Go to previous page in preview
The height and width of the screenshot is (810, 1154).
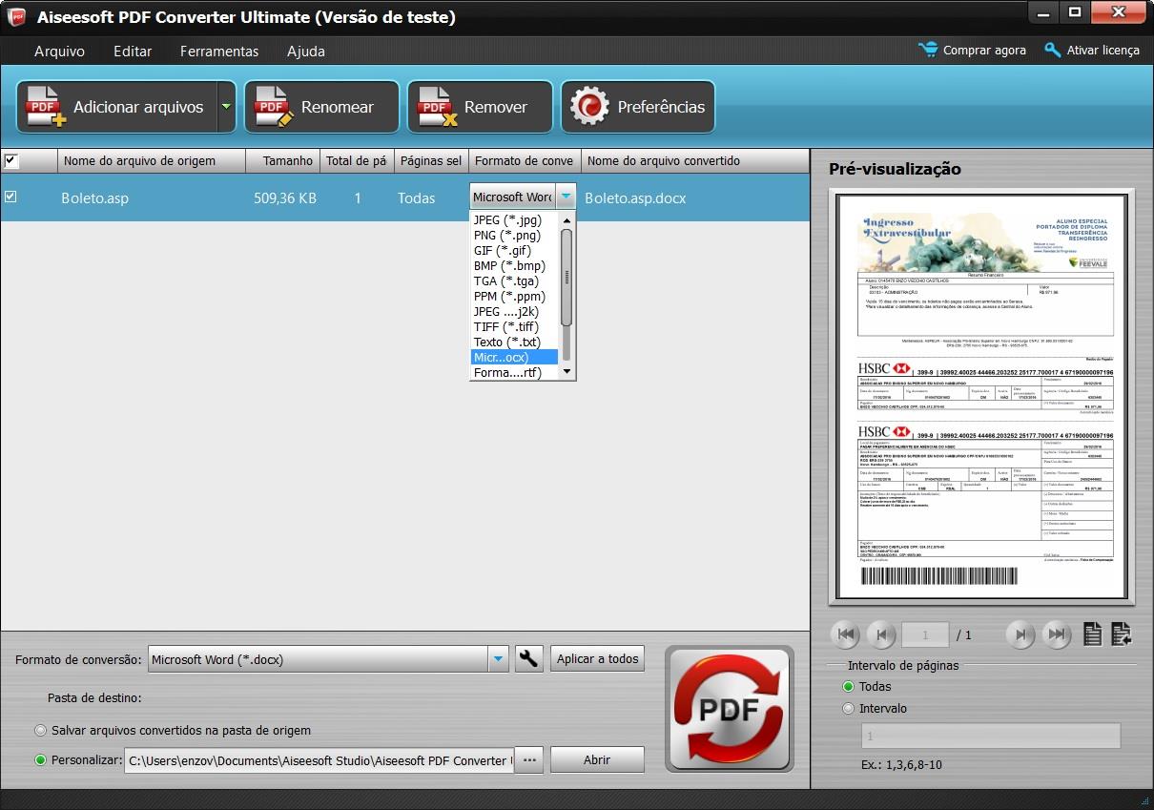(881, 634)
